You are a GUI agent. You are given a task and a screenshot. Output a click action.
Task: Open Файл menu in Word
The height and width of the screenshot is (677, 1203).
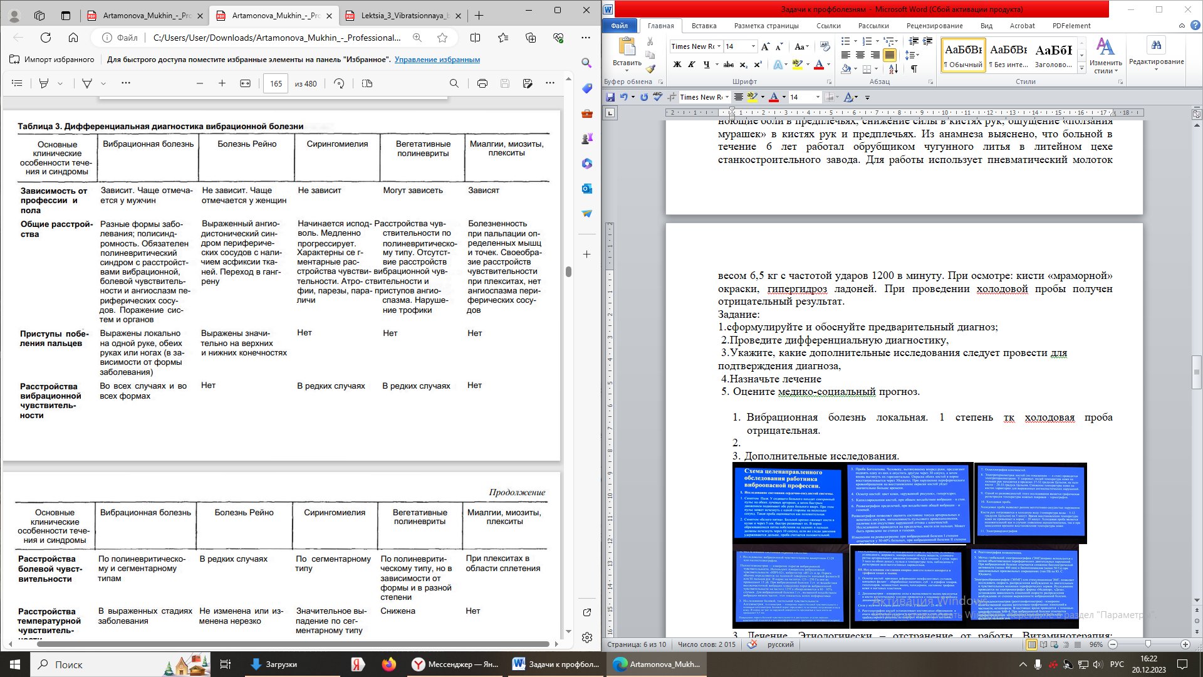(620, 26)
